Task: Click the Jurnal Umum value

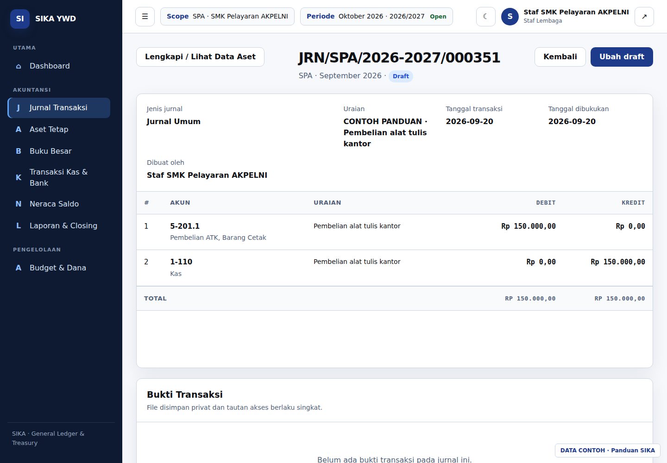Action: pos(174,122)
